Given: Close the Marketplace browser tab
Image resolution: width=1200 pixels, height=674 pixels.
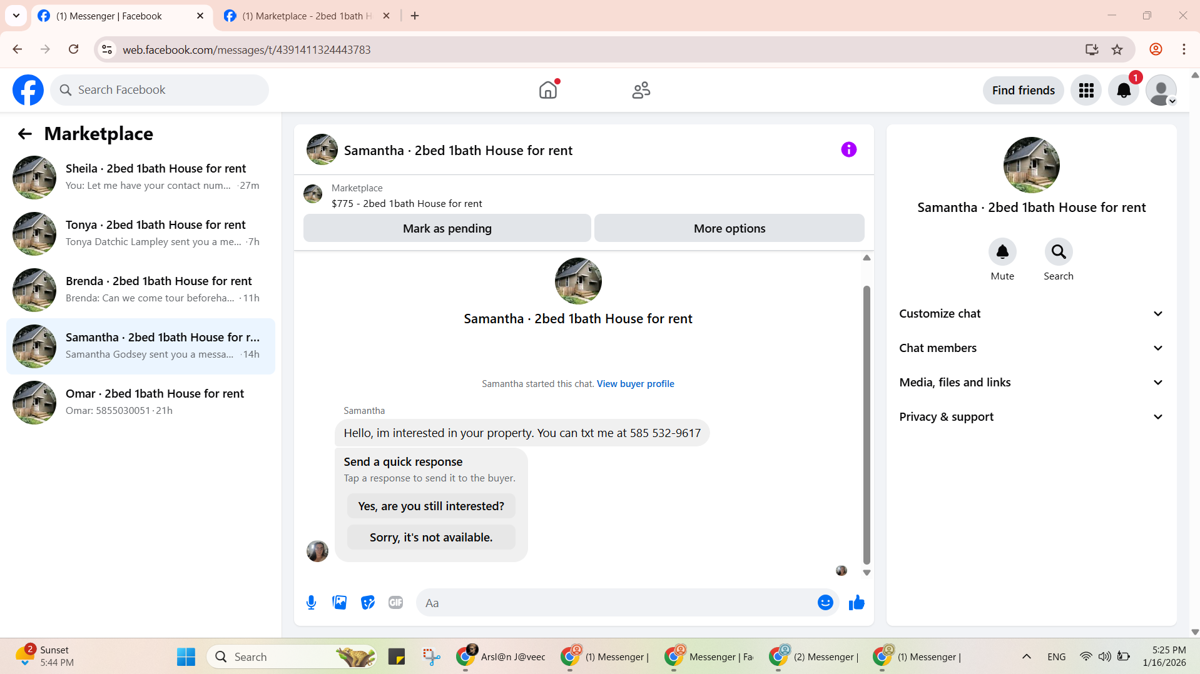Looking at the screenshot, I should 387,16.
